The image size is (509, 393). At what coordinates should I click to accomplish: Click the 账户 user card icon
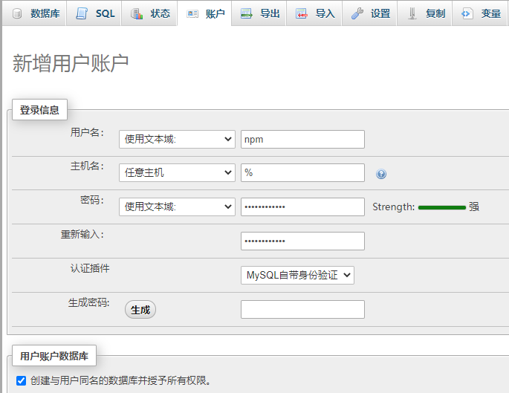pyautogui.click(x=192, y=13)
